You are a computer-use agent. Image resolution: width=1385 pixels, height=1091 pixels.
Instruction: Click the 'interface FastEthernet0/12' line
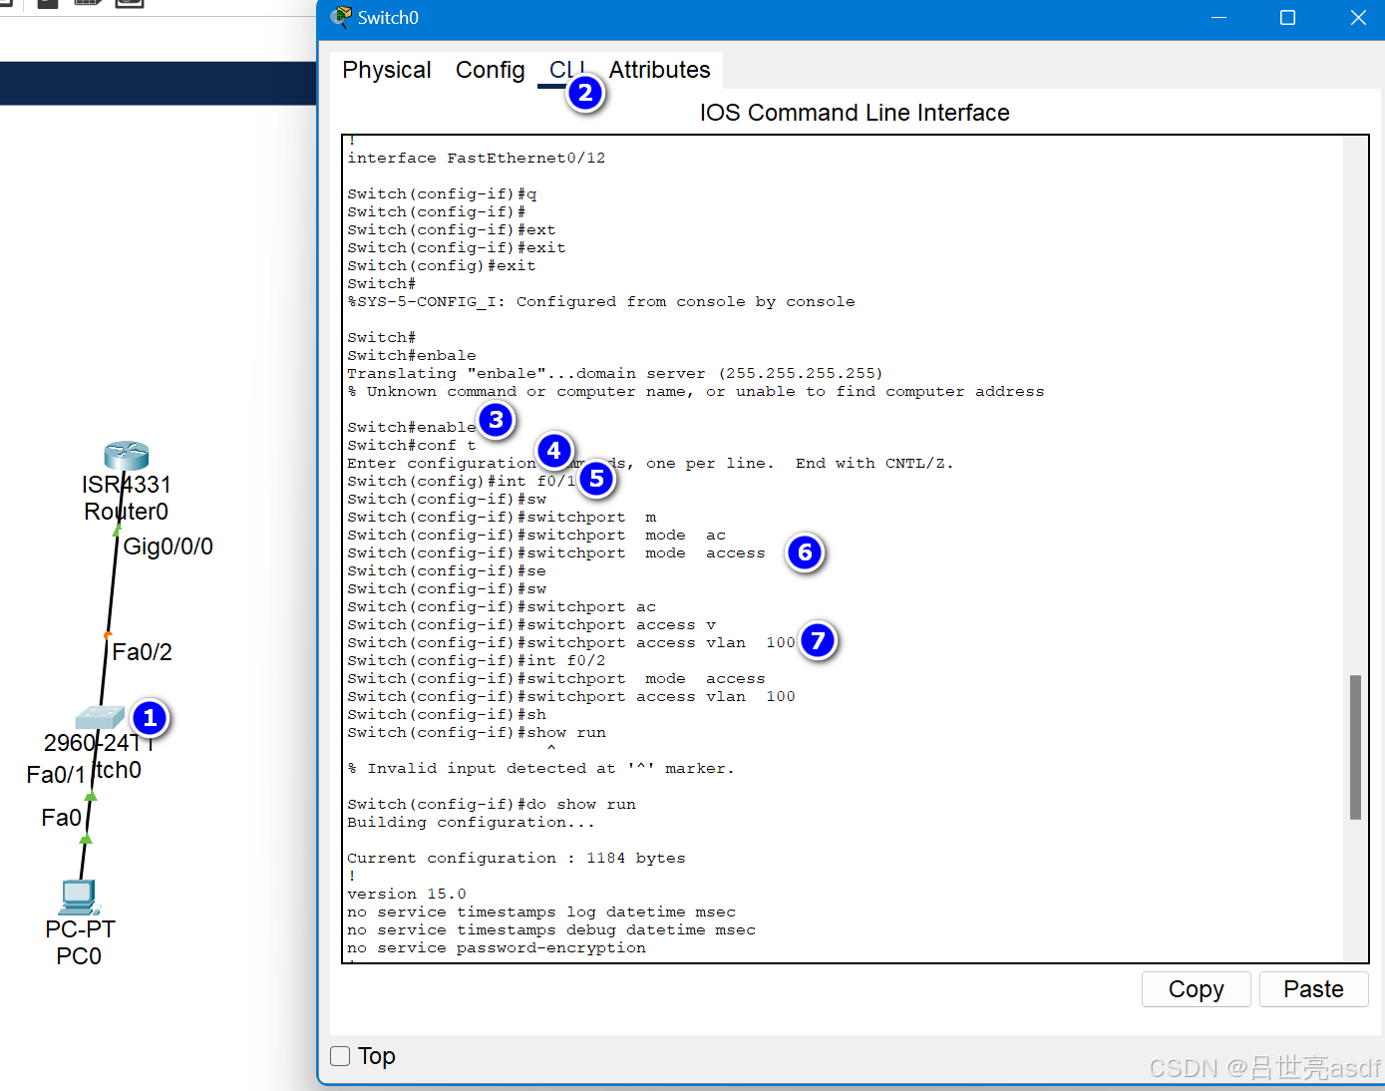pos(476,158)
